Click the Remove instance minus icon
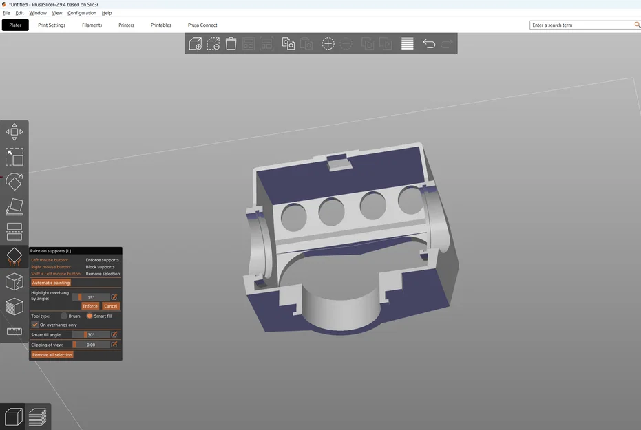This screenshot has height=430, width=641. pos(346,43)
